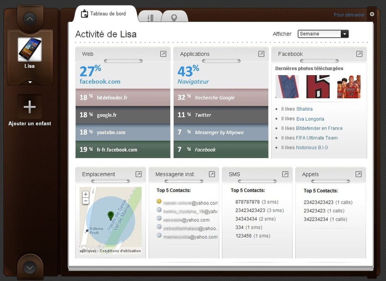386x281 pixels.
Task: Click the Conditions d'utilisation map link
Action: click(x=120, y=251)
